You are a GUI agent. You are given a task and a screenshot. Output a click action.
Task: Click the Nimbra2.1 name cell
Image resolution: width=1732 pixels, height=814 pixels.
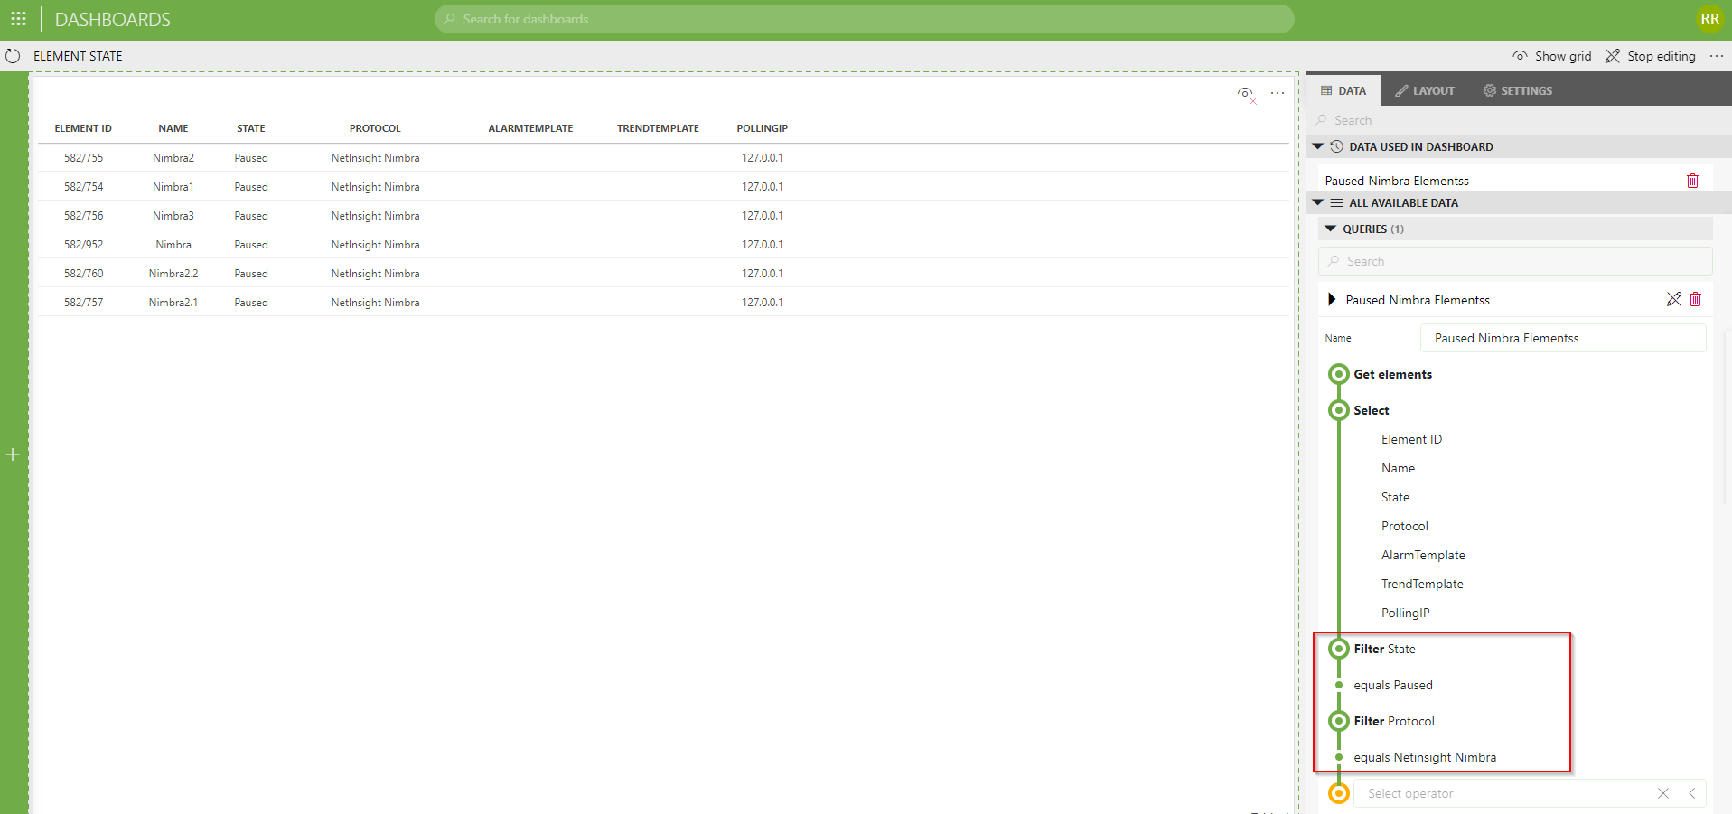coord(173,302)
